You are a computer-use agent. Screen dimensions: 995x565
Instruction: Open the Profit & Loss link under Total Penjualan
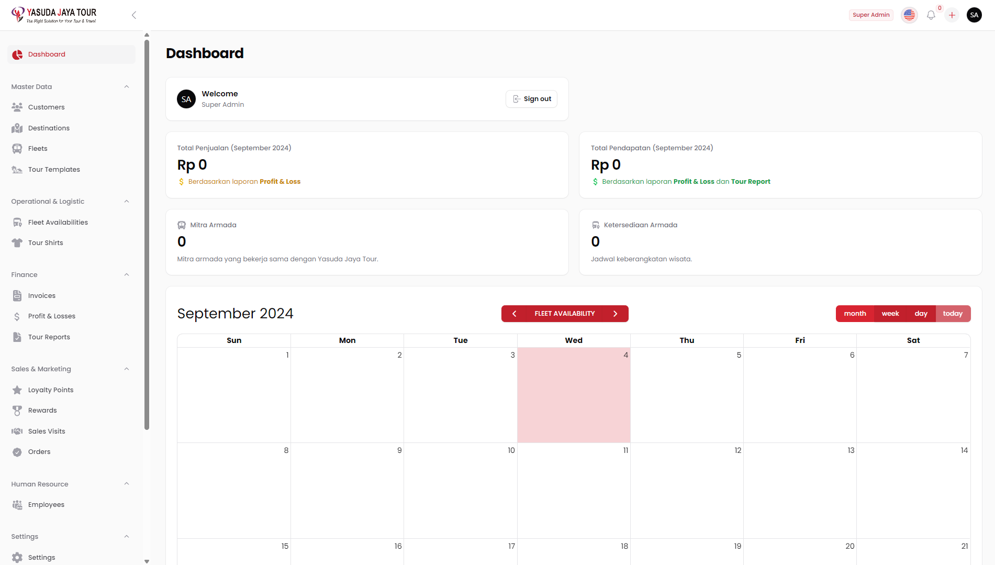(280, 182)
